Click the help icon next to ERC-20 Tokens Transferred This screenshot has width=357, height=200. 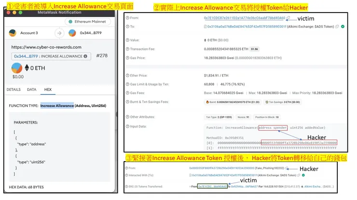click(x=126, y=187)
